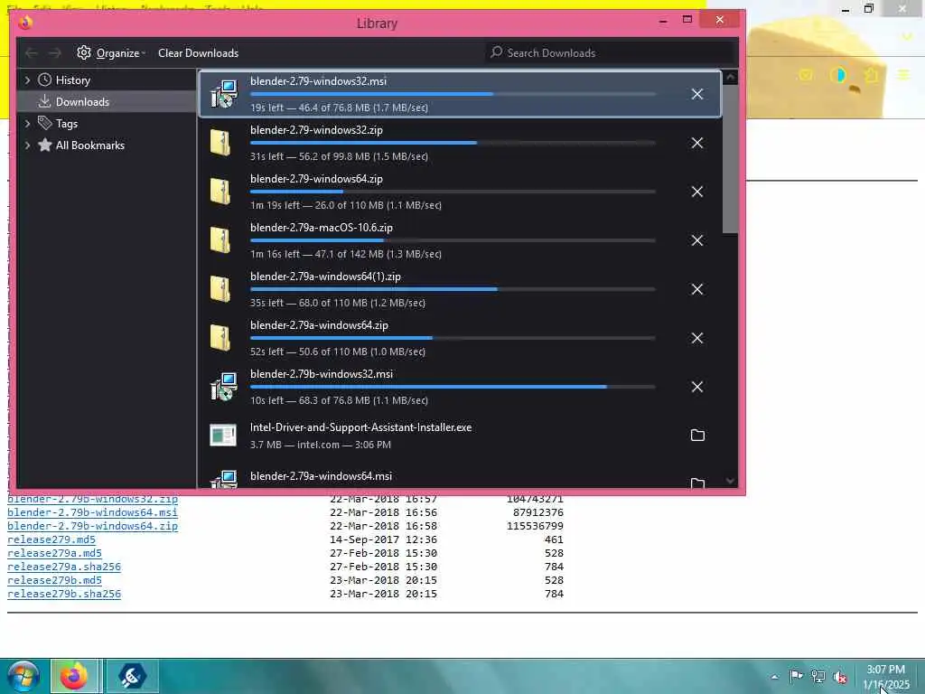Show hidden tray icons arrow
The width and height of the screenshot is (925, 694).
774,677
